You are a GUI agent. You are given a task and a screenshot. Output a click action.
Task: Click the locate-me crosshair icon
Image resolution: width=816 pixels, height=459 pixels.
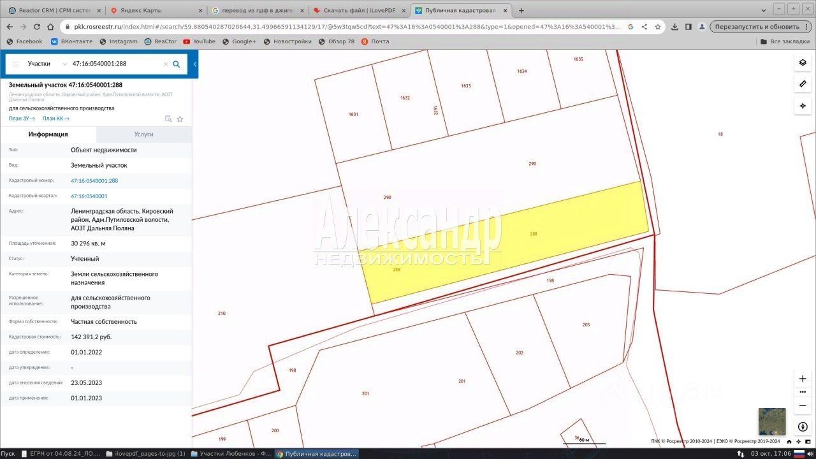(802, 106)
